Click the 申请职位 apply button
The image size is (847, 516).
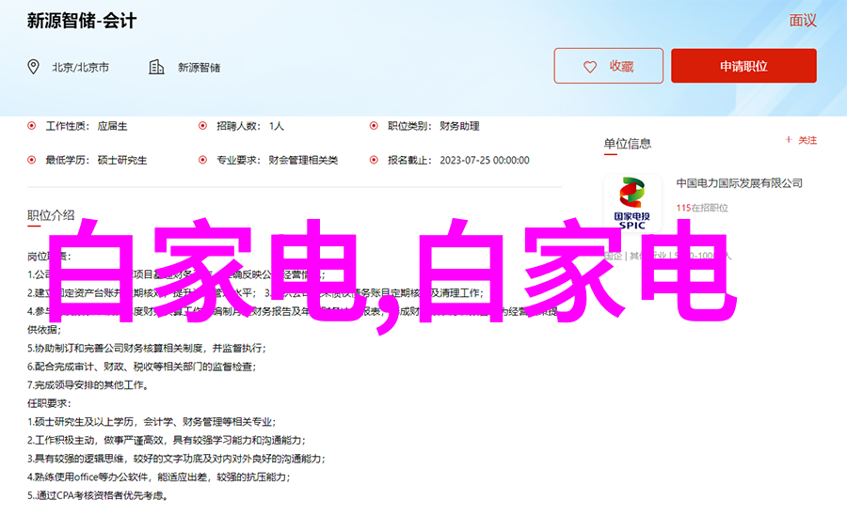point(743,66)
